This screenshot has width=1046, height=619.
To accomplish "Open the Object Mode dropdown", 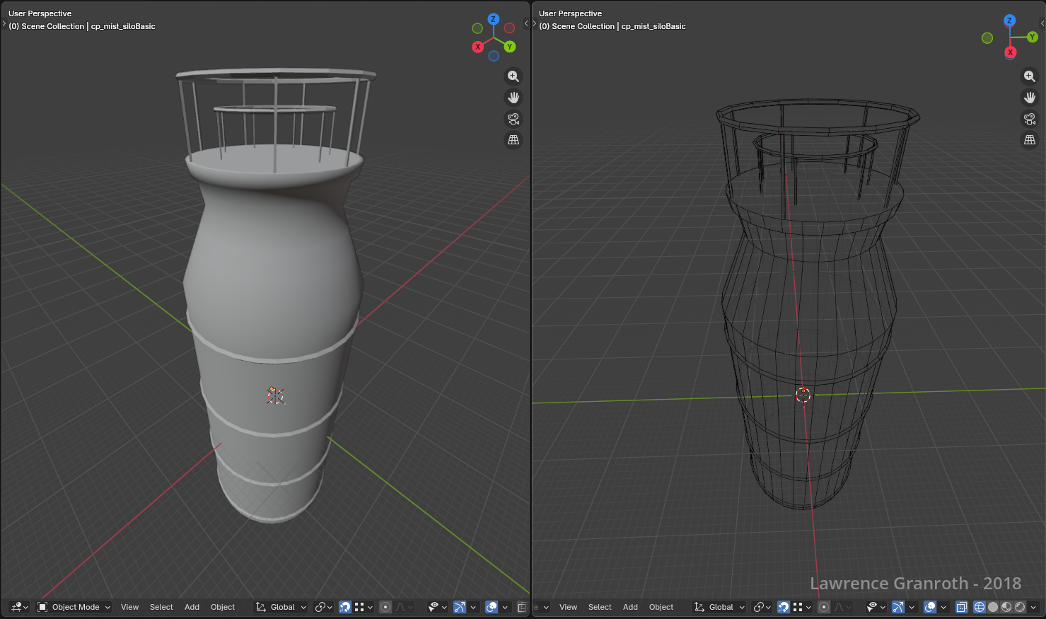I will tap(74, 607).
